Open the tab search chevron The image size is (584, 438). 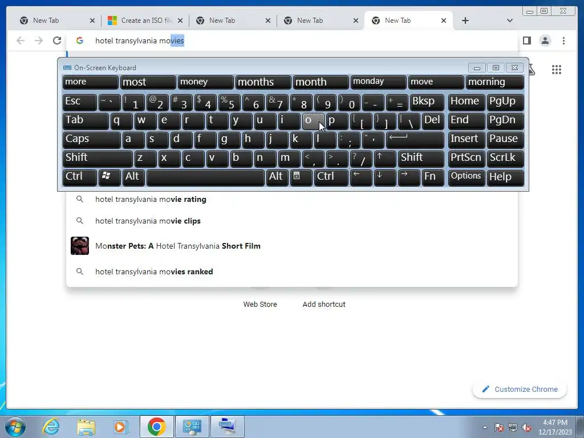point(509,21)
